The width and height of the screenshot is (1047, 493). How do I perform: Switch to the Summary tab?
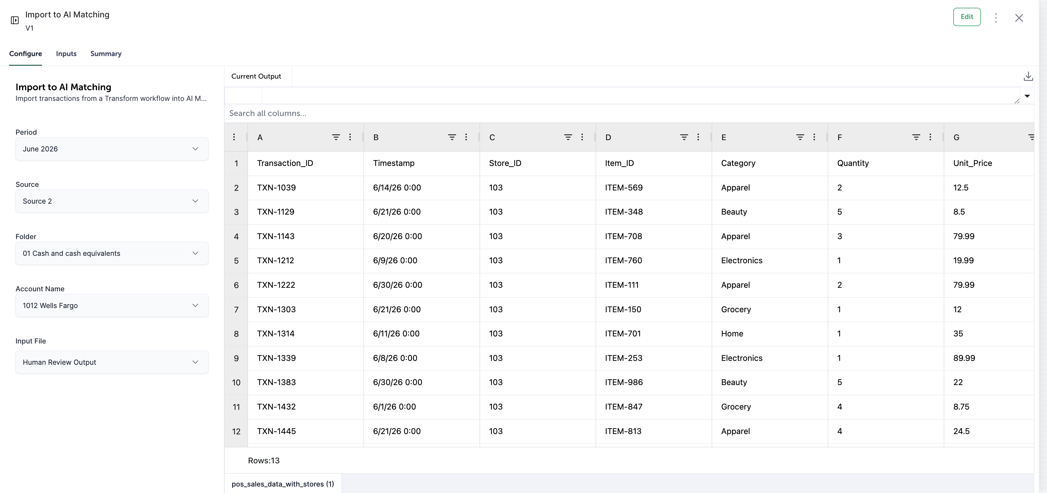coord(106,53)
